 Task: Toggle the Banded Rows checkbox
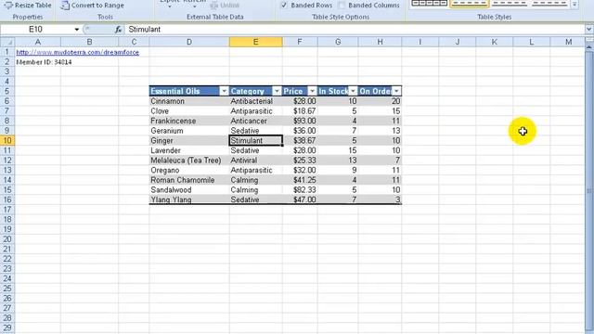coord(284,5)
